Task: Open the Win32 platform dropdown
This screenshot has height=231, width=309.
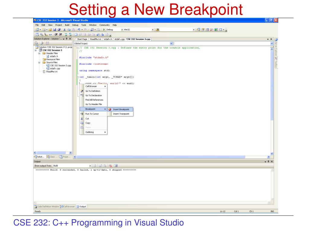Action: click(x=153, y=30)
